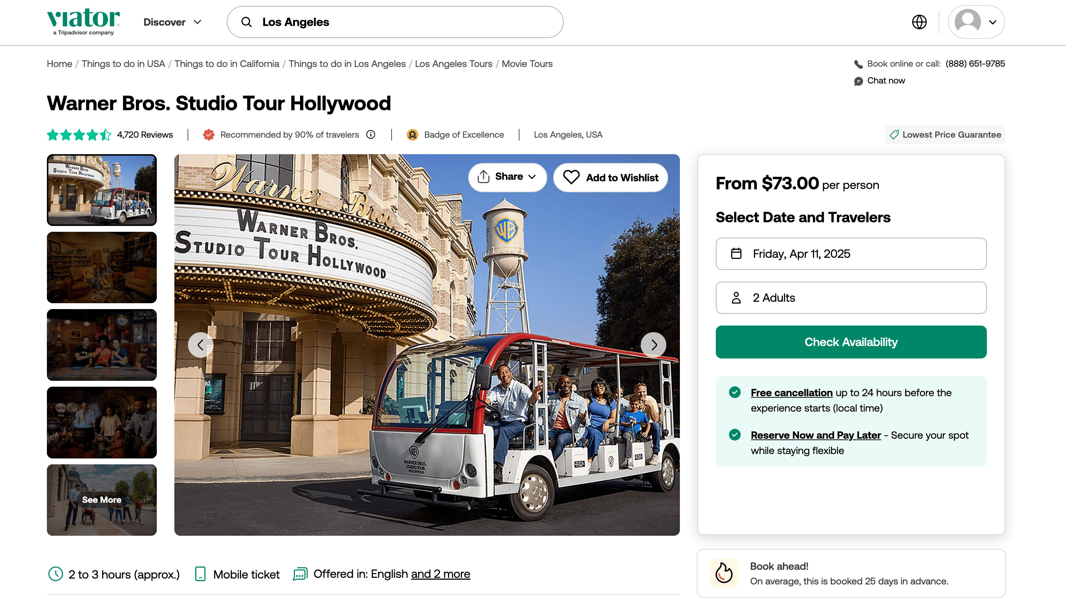Open the user profile account dropdown

976,22
